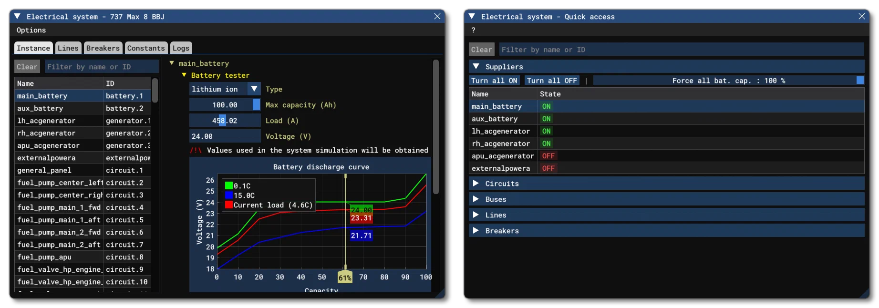
Task: Select general_panel circuit row
Action: (83, 170)
